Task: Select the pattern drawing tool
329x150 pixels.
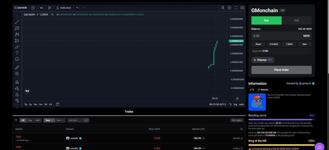Action: click(x=17, y=34)
